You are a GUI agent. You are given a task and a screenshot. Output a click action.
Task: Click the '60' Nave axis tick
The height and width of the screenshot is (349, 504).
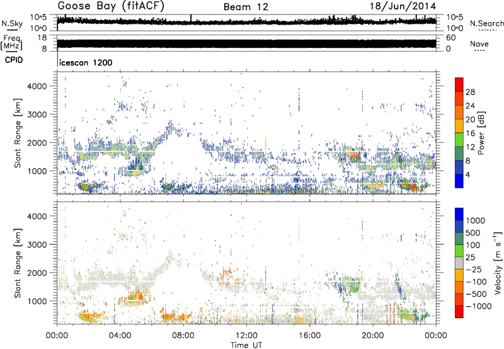(x=450, y=38)
